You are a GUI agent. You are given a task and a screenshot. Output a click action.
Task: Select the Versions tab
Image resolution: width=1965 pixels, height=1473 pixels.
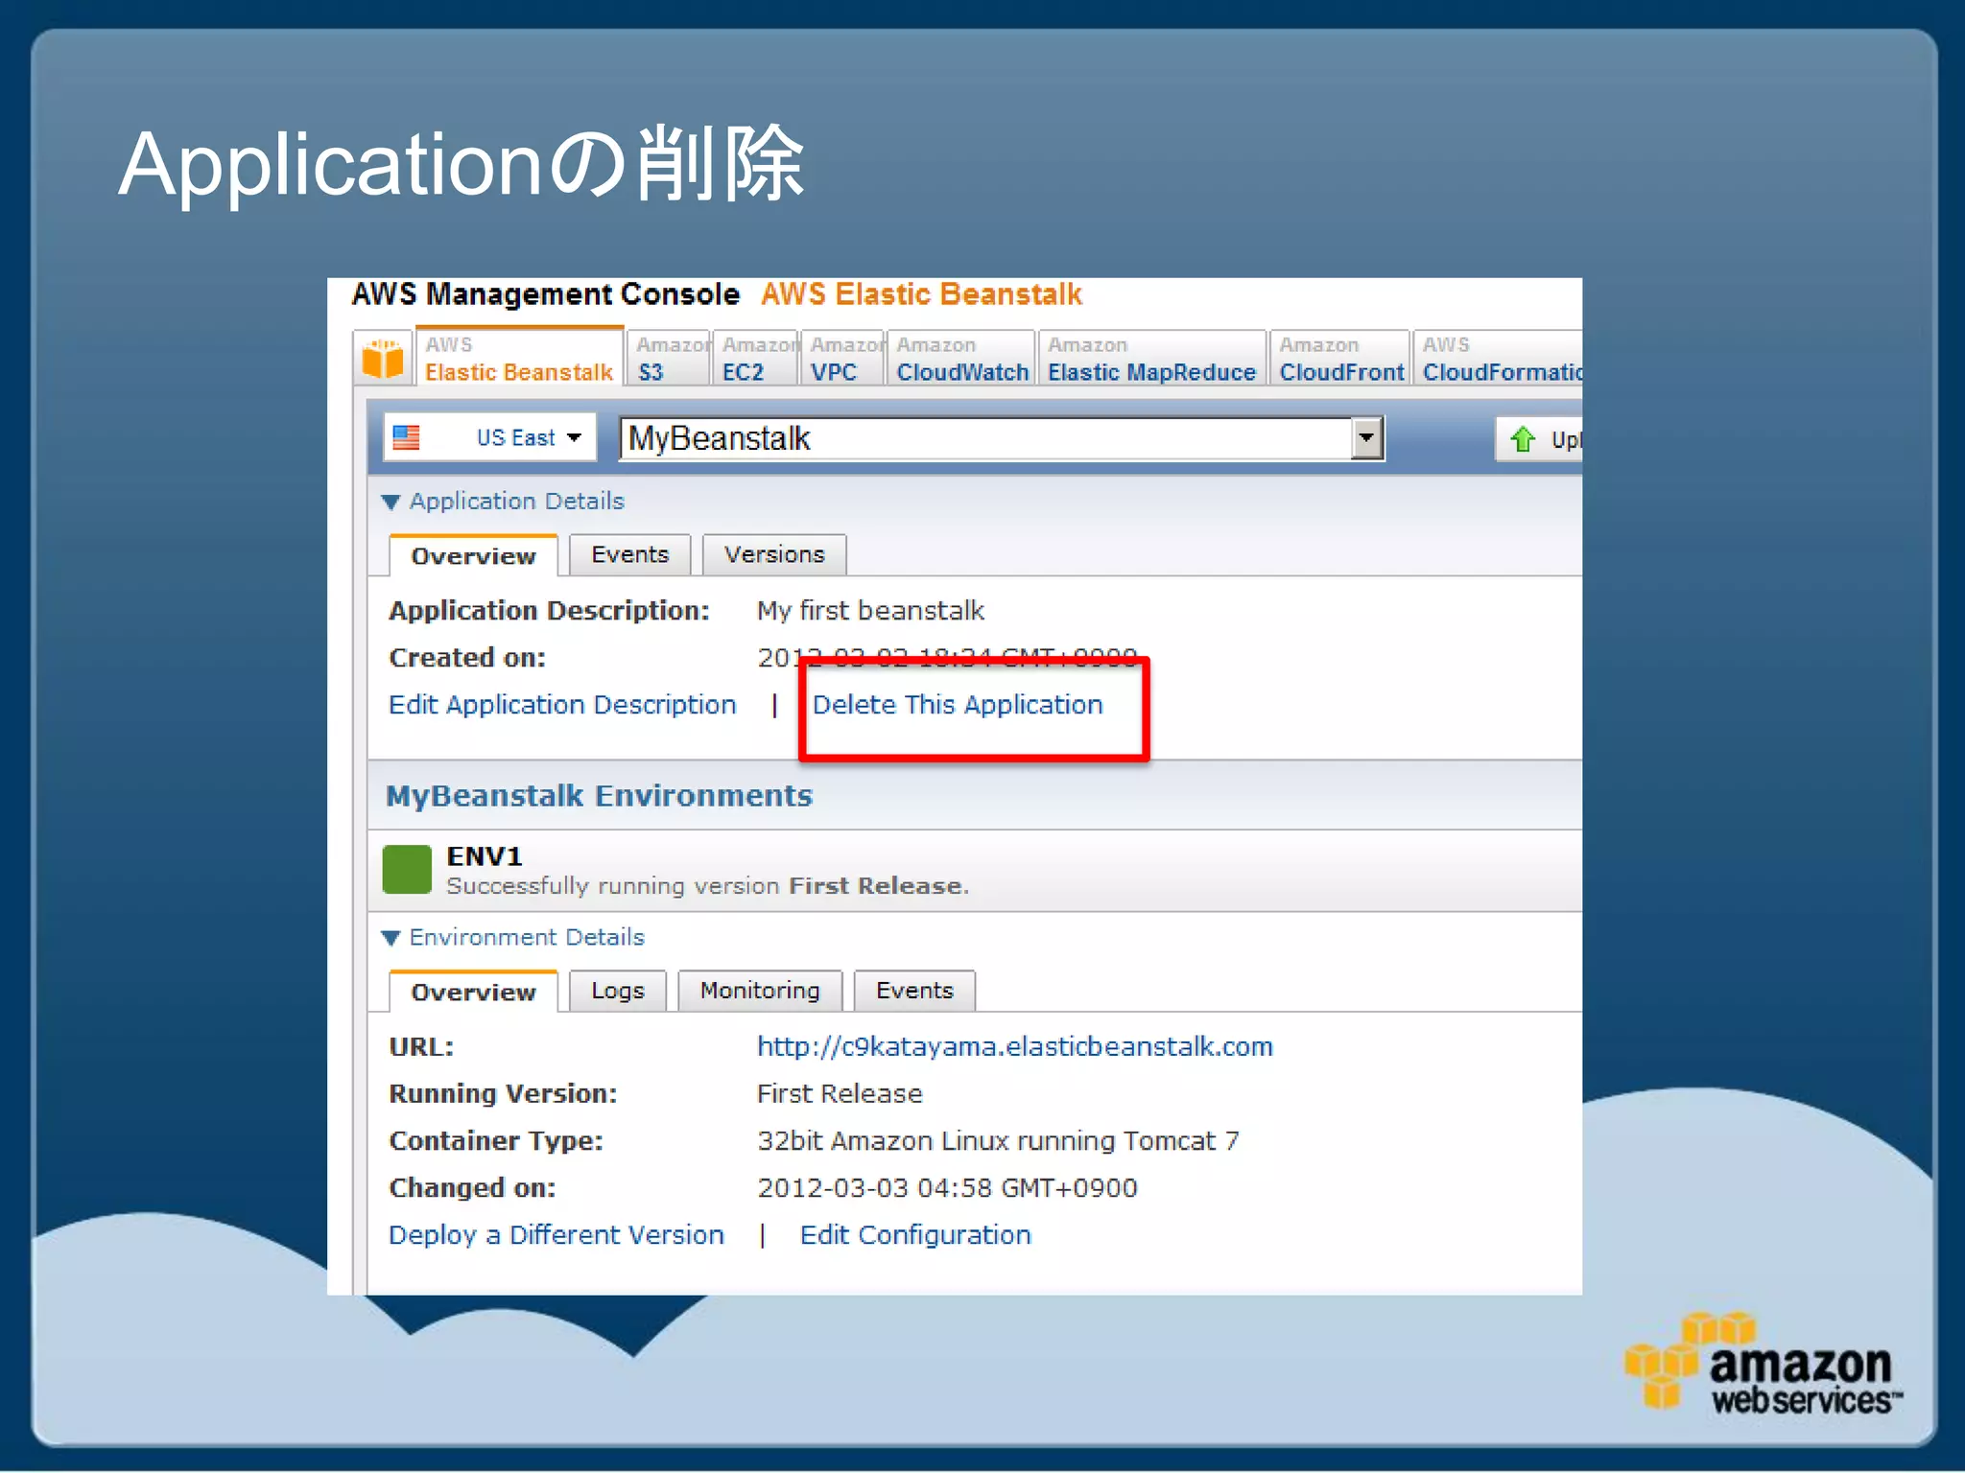(774, 555)
